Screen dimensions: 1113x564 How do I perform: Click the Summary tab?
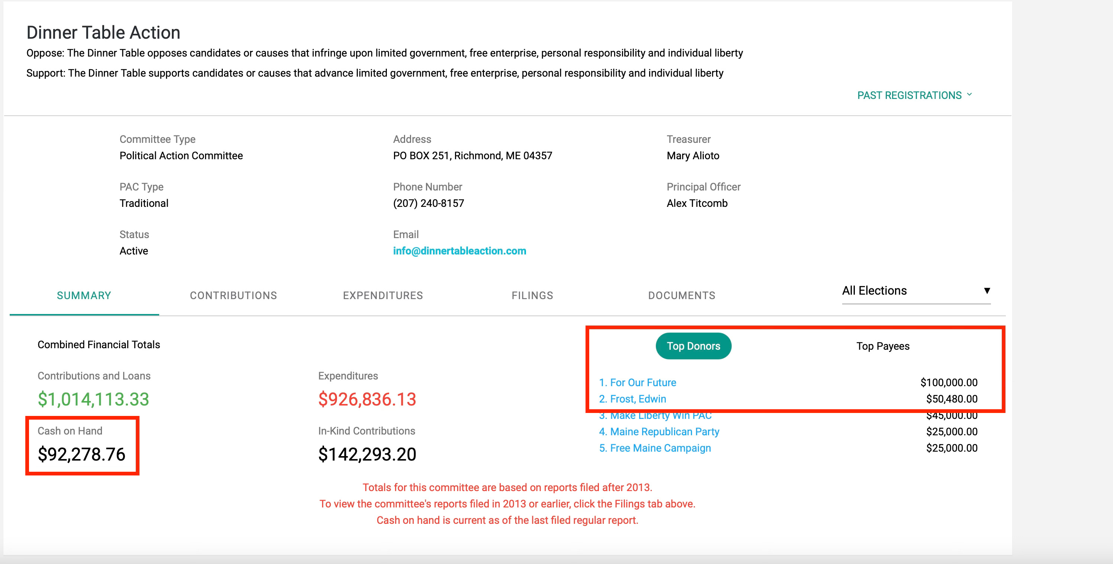(x=84, y=296)
